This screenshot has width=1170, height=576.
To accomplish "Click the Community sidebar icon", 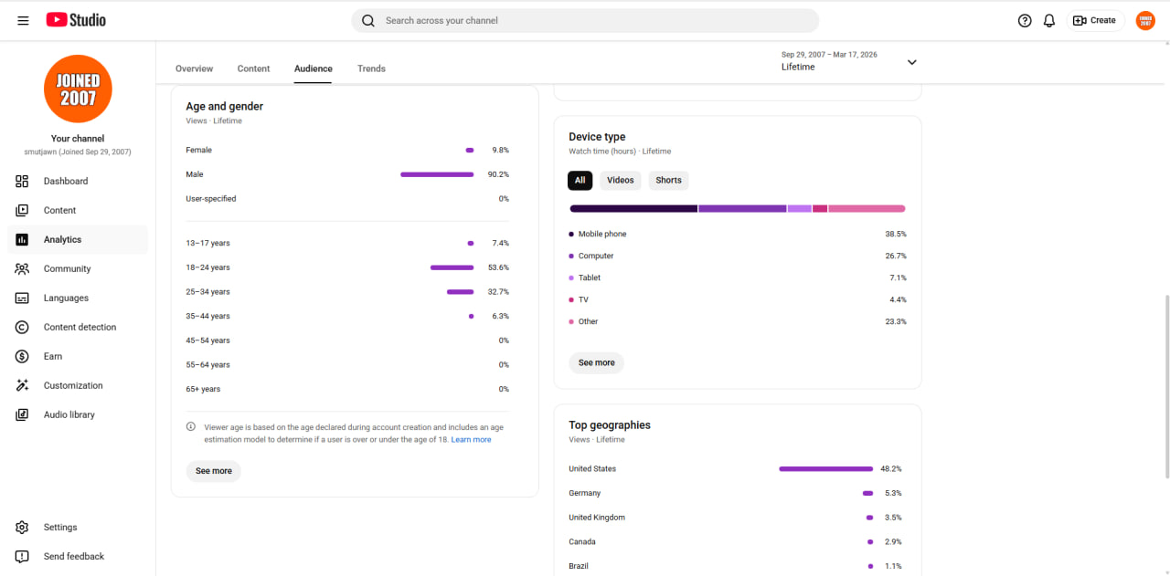I will point(22,268).
